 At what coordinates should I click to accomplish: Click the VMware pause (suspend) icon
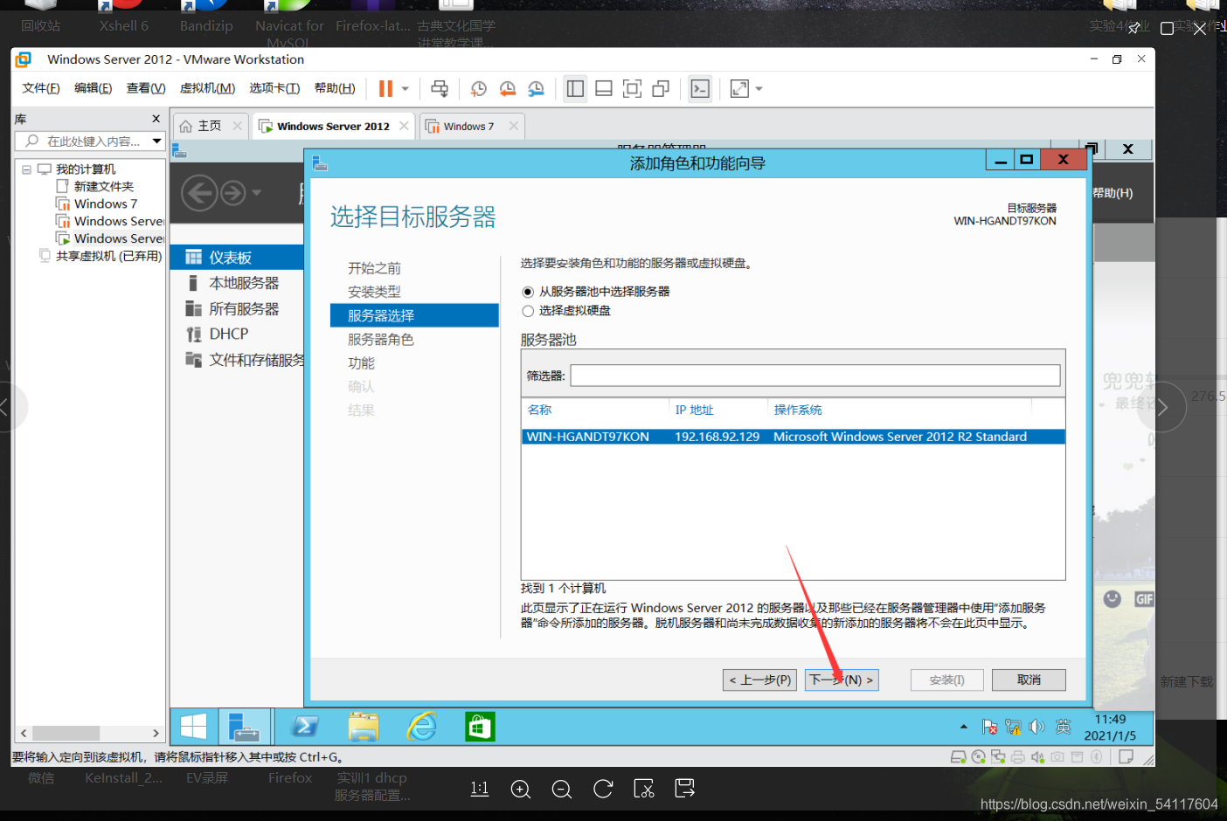(385, 88)
